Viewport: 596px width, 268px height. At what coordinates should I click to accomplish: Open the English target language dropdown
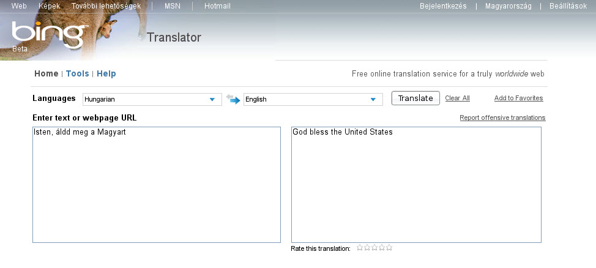(x=313, y=99)
